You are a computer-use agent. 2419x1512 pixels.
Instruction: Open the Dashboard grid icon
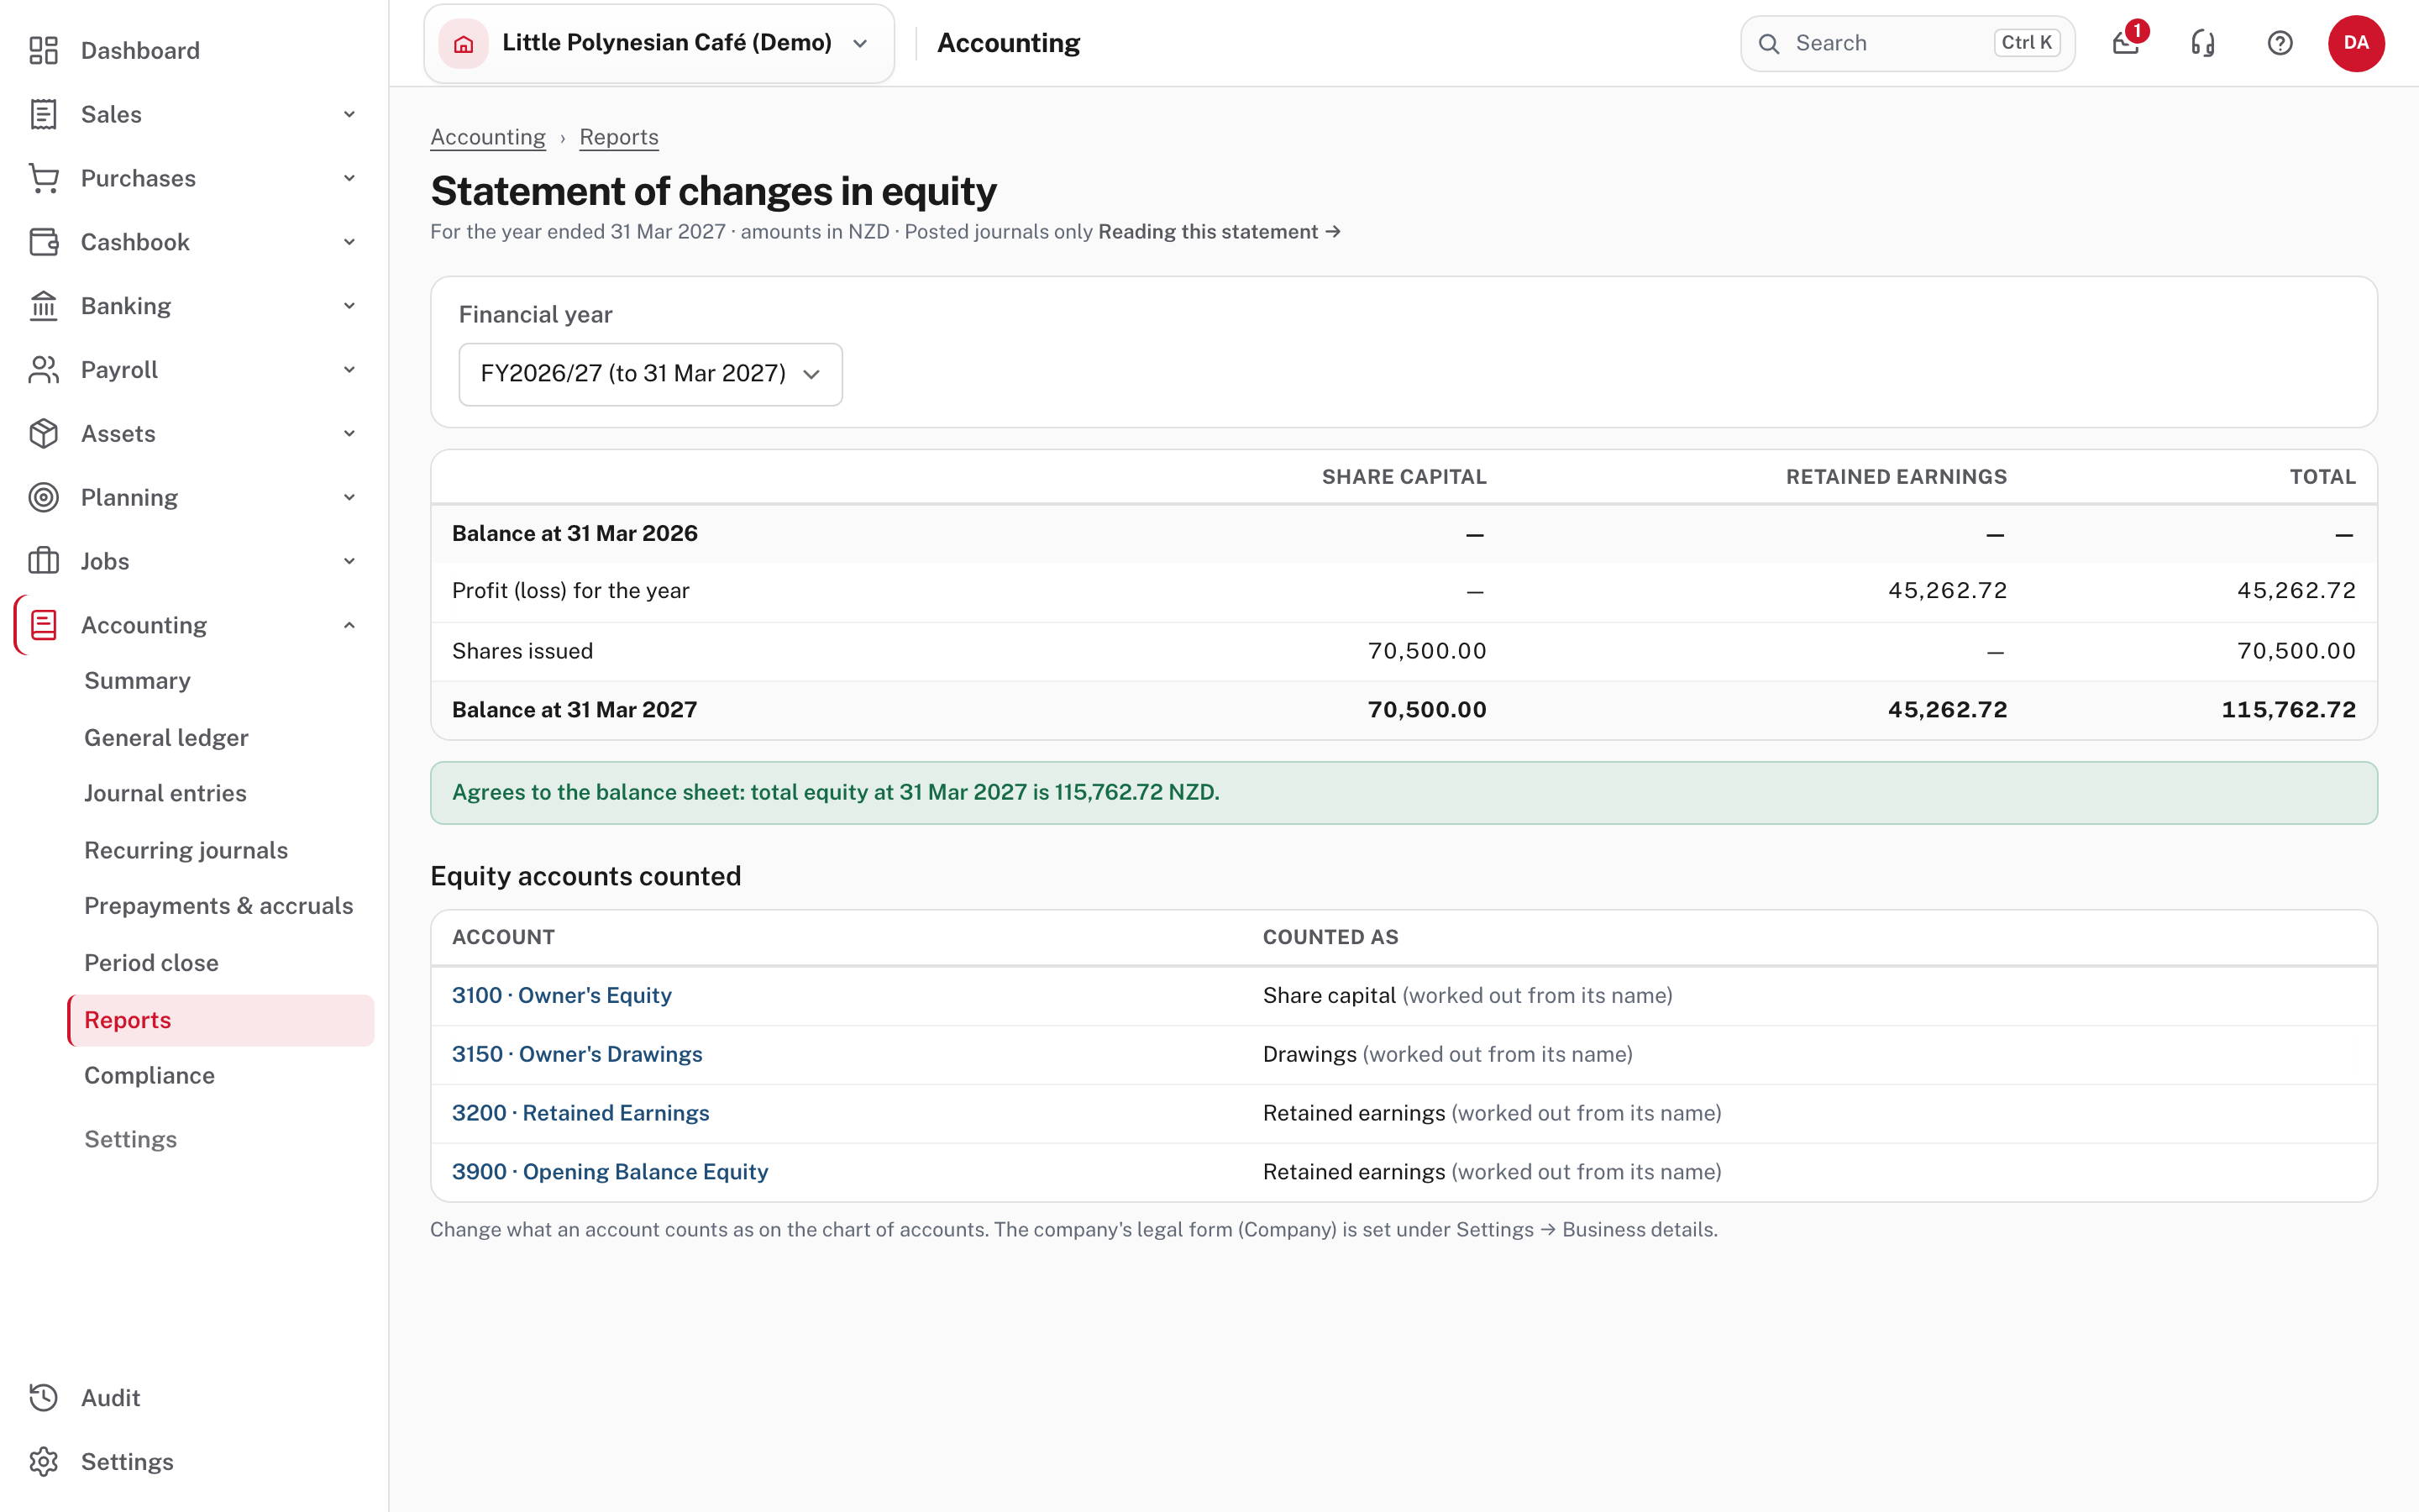(43, 50)
